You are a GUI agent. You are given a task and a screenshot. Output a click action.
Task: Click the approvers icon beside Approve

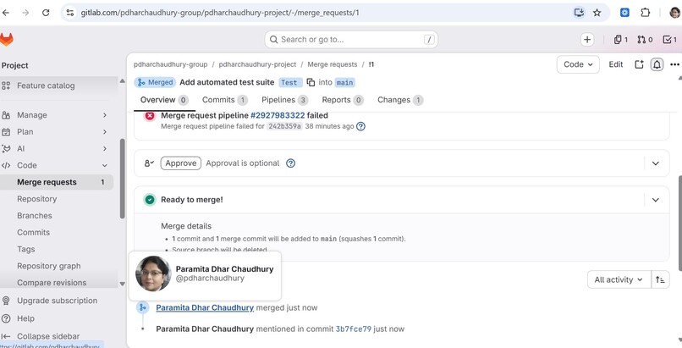pos(149,163)
